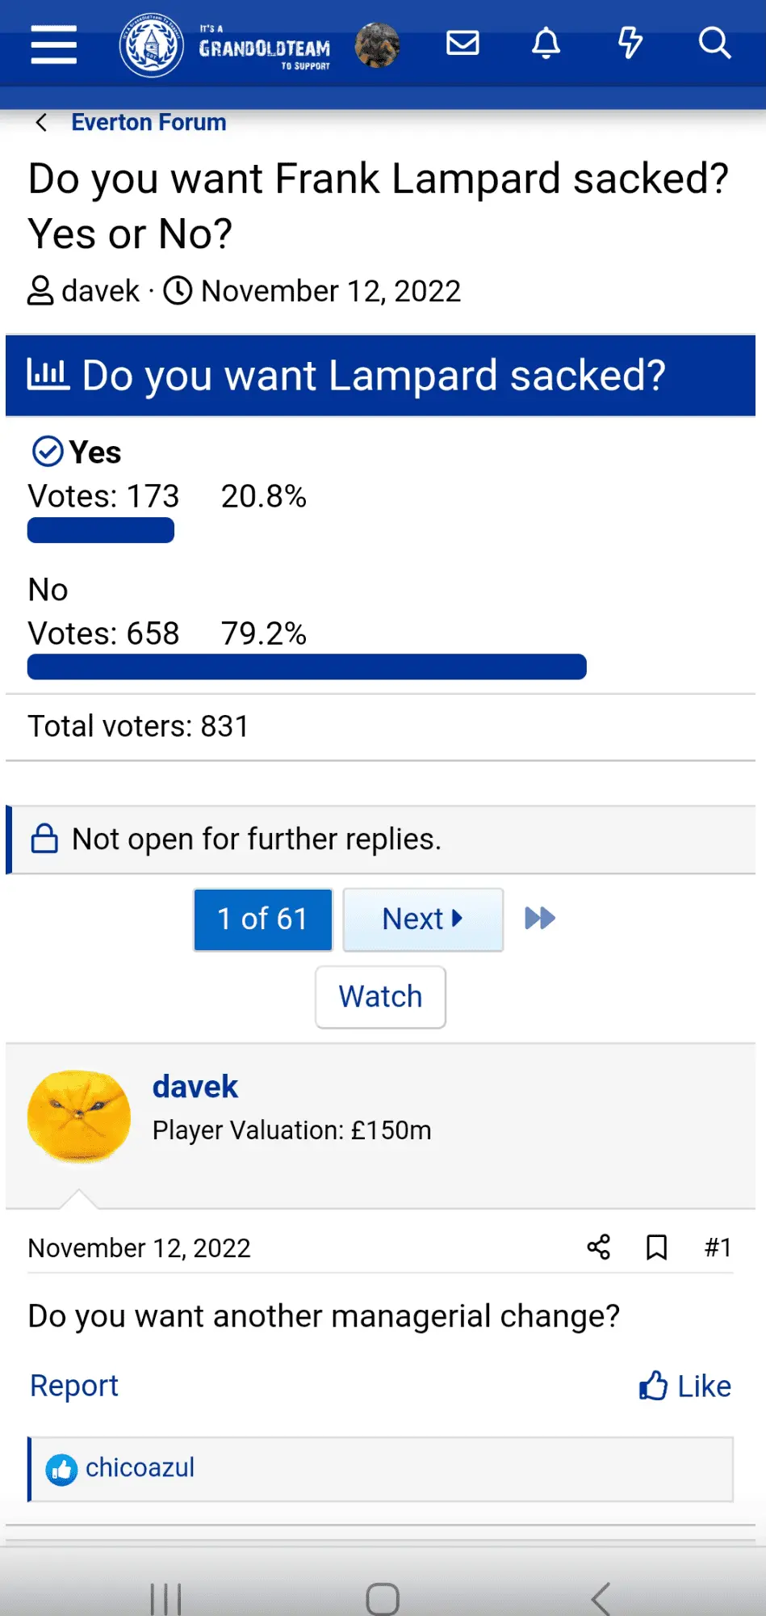Open page selector 1 of 61

click(263, 920)
